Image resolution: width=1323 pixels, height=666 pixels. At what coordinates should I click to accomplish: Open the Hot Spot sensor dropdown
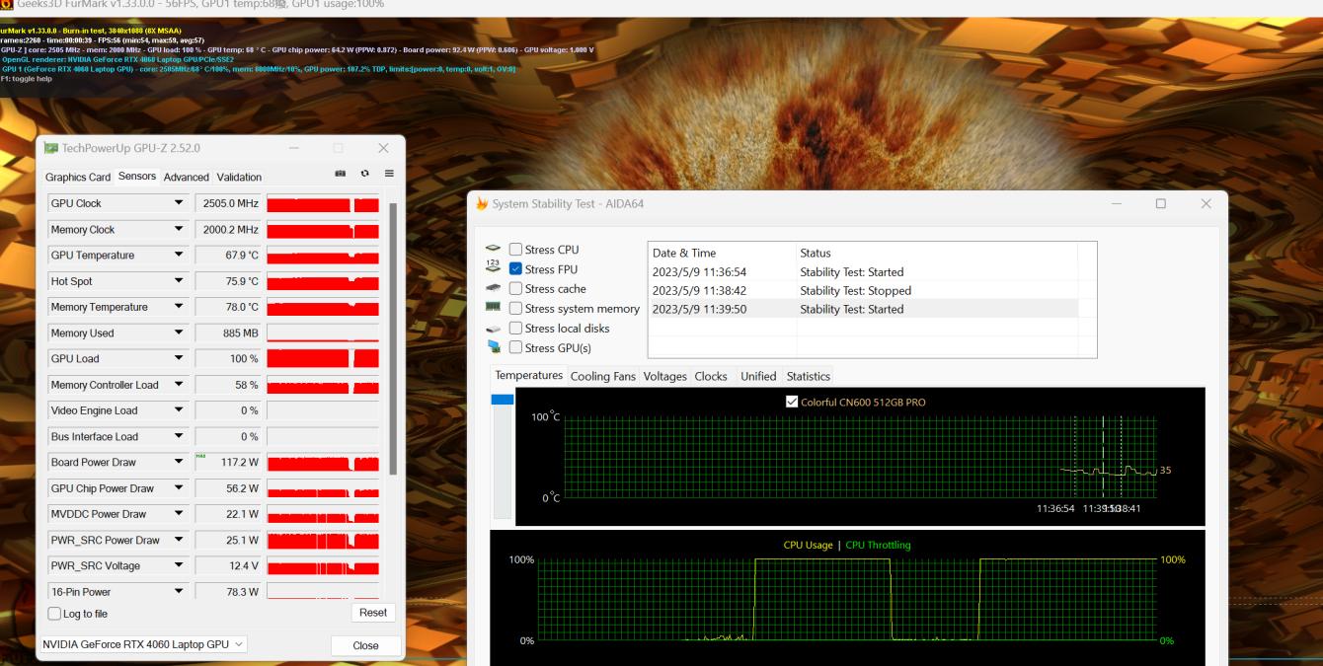(x=179, y=281)
